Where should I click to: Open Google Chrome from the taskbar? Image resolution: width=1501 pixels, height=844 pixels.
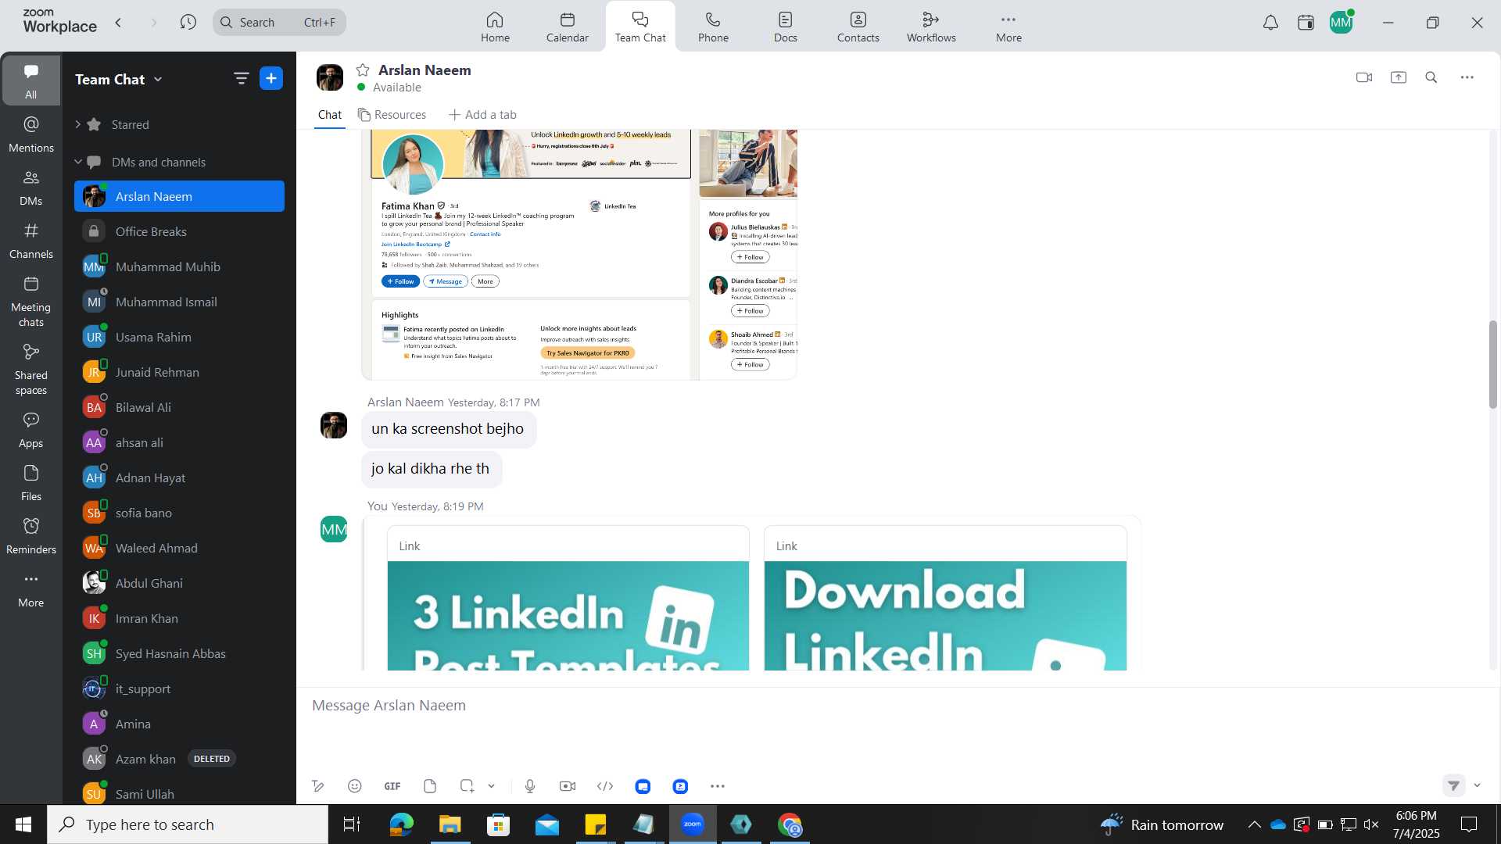[x=790, y=824]
